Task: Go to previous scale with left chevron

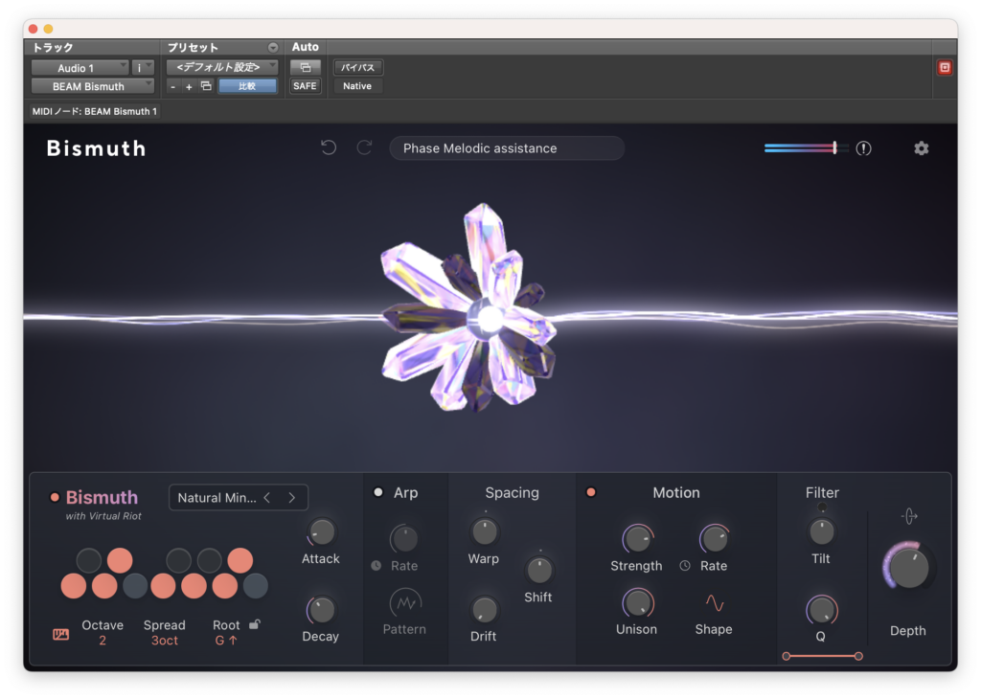Action: (267, 498)
